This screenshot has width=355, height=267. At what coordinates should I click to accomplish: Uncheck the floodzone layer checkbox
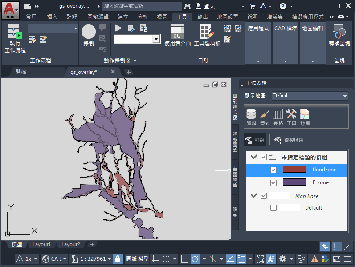coord(273,170)
